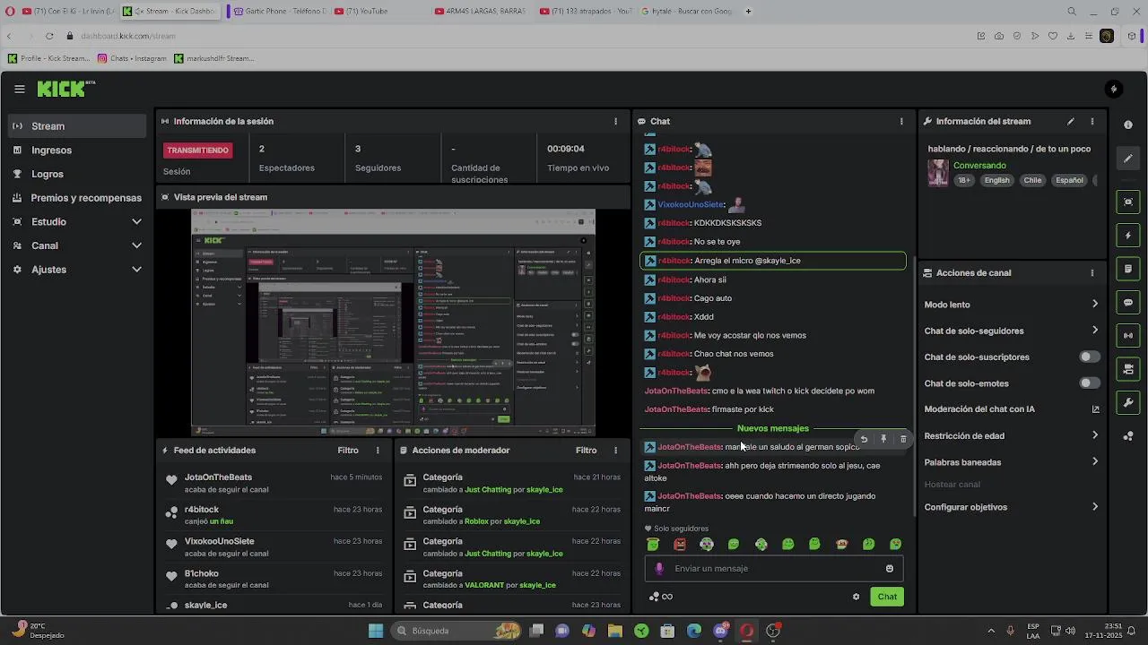Switch to the Hytale Google search tab
This screenshot has width=1148, height=645.
point(687,12)
